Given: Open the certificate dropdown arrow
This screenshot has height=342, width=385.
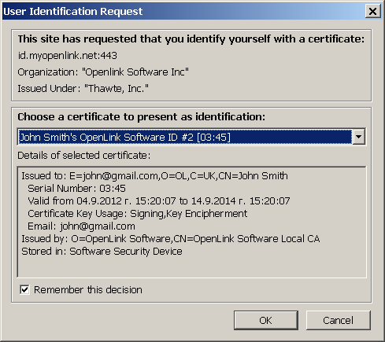Looking at the screenshot, I should (358, 137).
